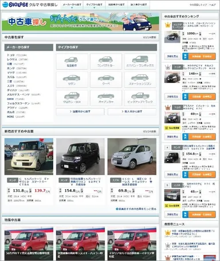The image size is (220, 261).
Task: Click the 中古車探し promotional banner
Action: (x=80, y=22)
